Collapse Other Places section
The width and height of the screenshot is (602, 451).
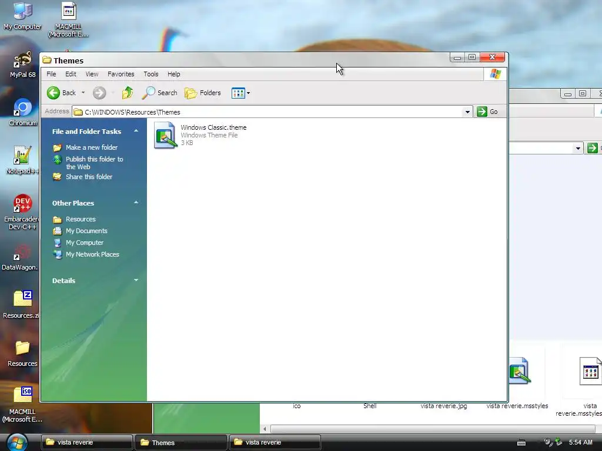coord(136,203)
